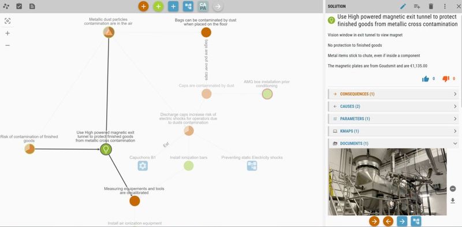Collapse the Documents (1) section
Screen dimensions: 462x227
(394, 144)
